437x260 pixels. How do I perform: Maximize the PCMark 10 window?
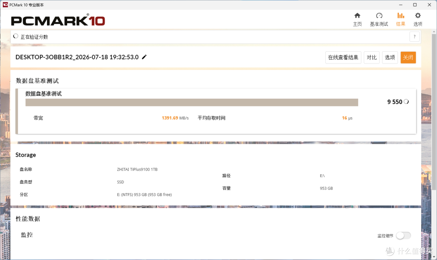pyautogui.click(x=415, y=5)
